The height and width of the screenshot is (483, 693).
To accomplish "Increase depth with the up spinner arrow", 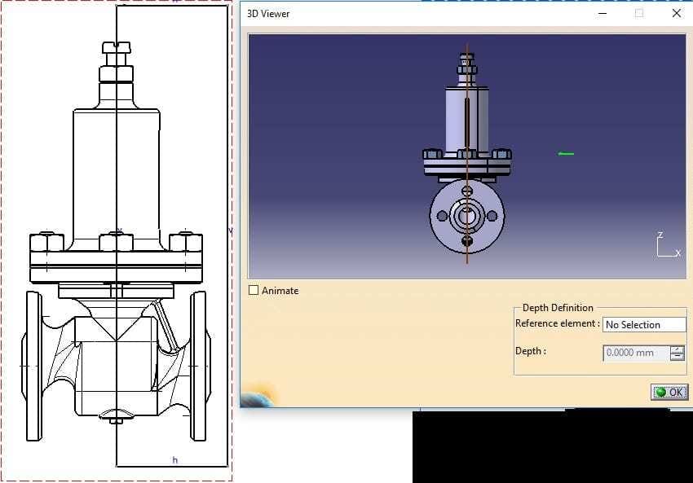I will 677,349.
